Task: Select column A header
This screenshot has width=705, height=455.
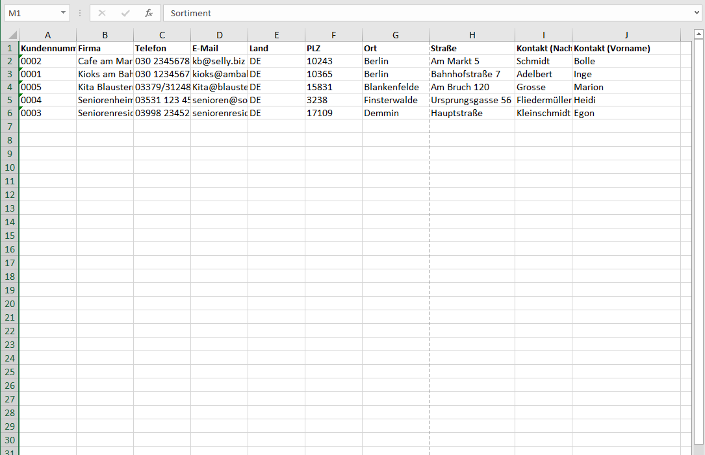Action: pos(47,35)
